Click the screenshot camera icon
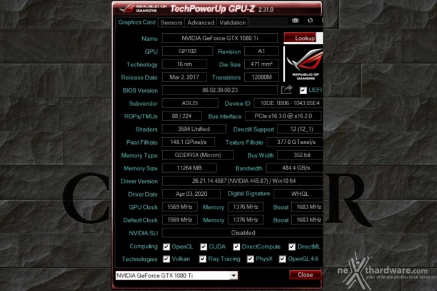Image resolution: width=437 pixels, height=291 pixels. pos(295,21)
